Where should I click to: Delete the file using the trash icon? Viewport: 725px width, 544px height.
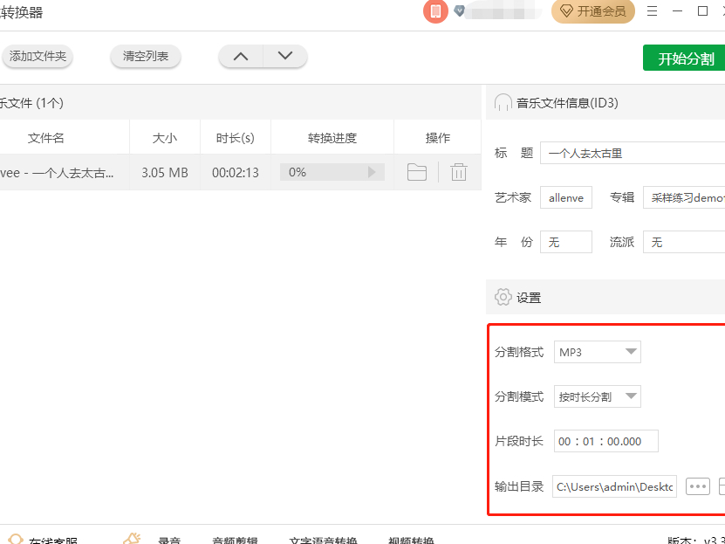[459, 172]
